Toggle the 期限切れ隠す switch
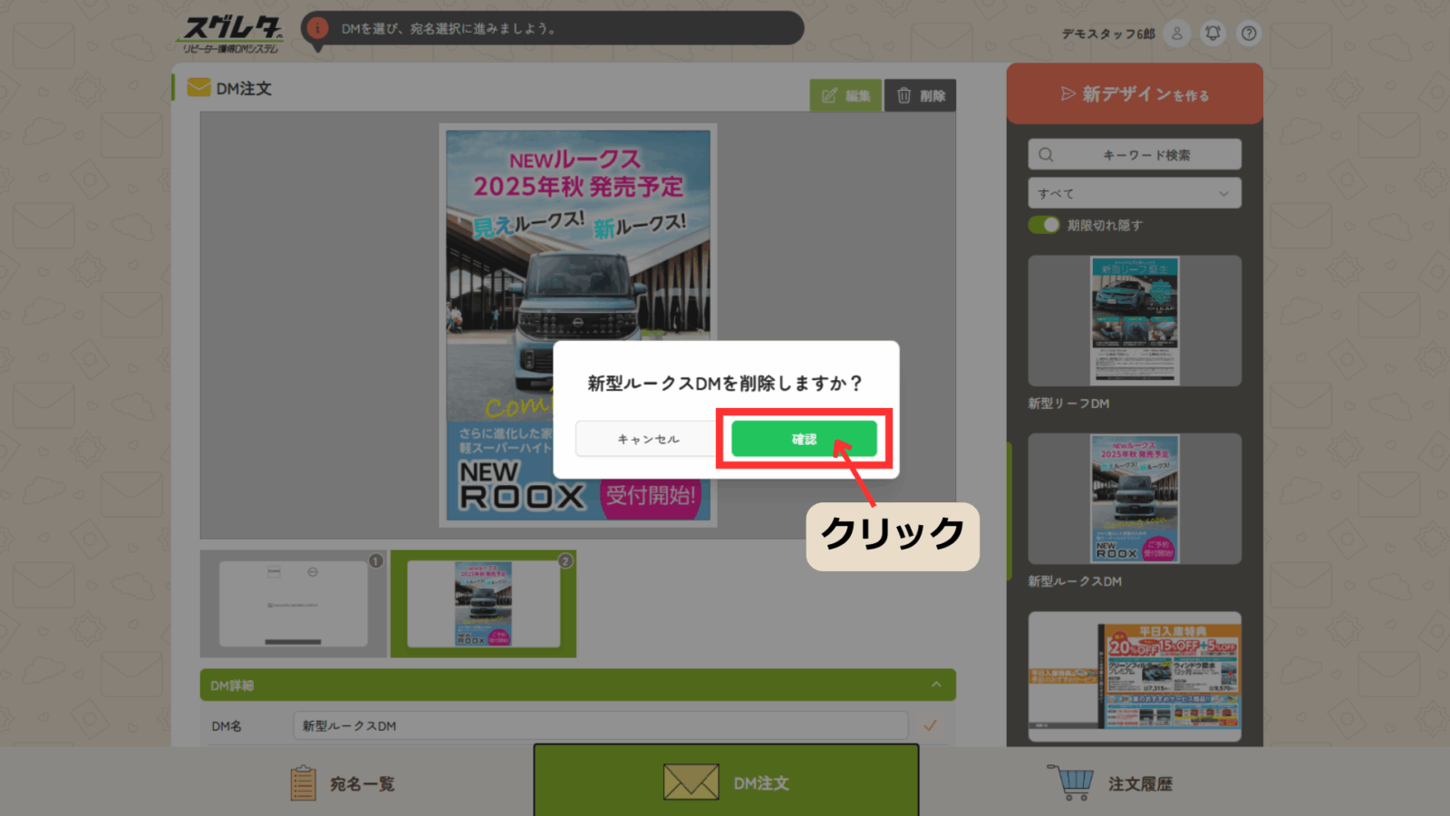This screenshot has width=1450, height=816. pos(1044,225)
